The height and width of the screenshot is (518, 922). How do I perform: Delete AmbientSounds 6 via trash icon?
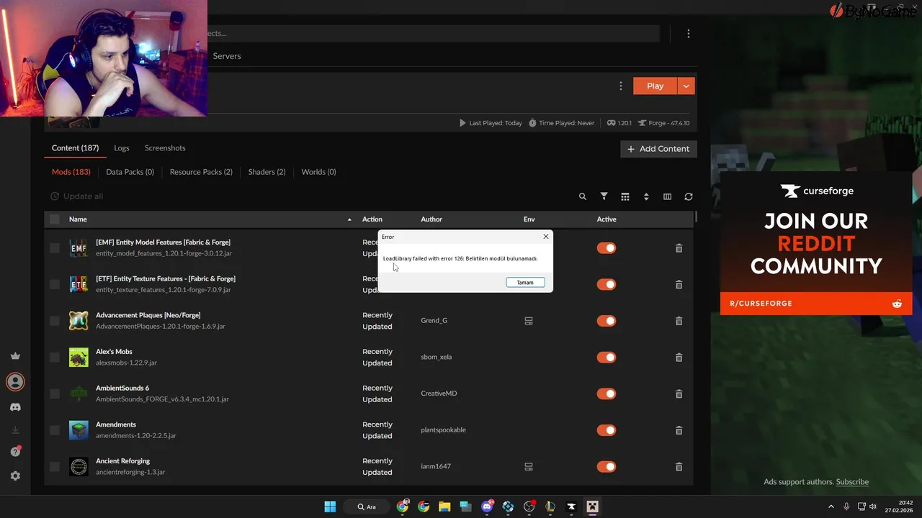(x=679, y=394)
